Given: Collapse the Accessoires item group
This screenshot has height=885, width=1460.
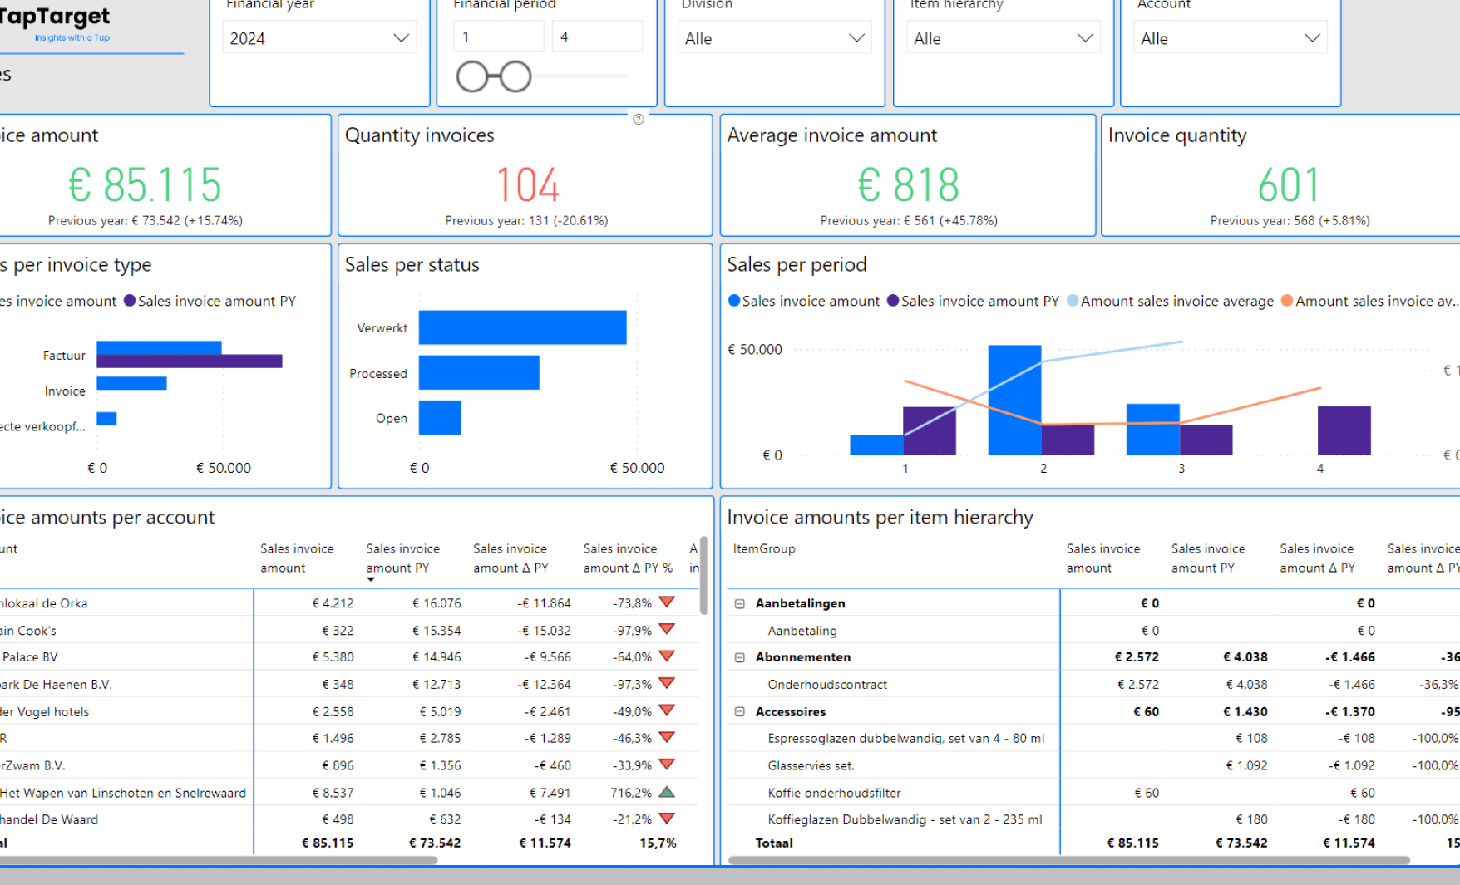Looking at the screenshot, I should click(739, 712).
